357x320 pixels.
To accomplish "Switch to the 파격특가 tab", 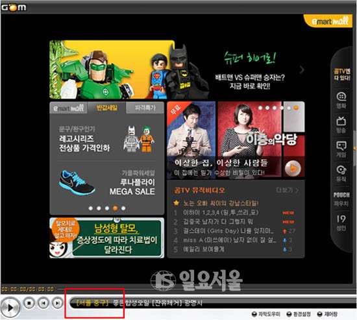I will [x=145, y=108].
